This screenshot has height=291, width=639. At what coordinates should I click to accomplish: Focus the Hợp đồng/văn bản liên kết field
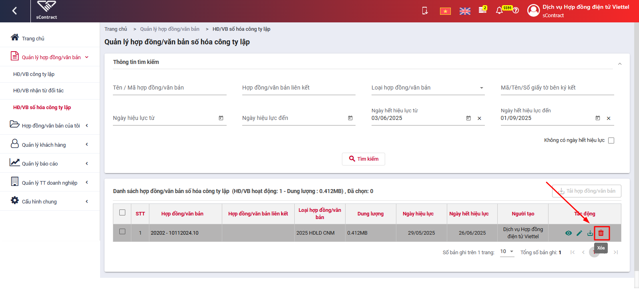[299, 88]
